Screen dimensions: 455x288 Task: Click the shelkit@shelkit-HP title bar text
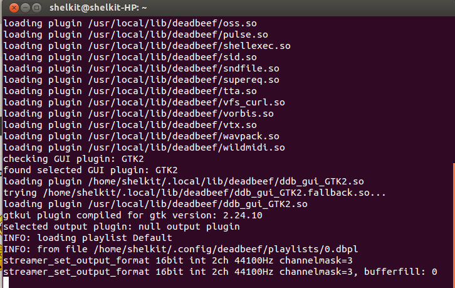tap(98, 8)
